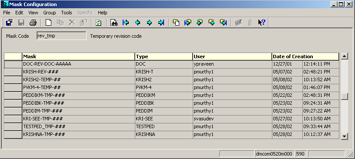
Task: Open Find using the binoculars icon
Action: 114,23
